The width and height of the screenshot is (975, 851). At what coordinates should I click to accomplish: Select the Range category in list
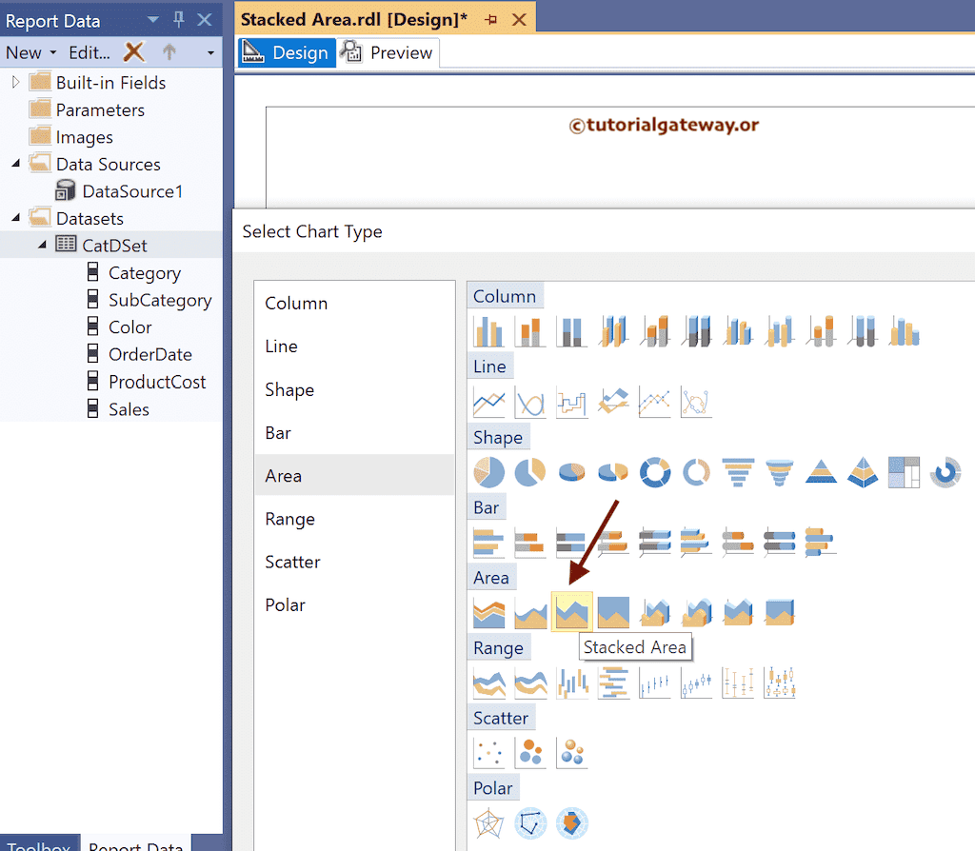click(x=354, y=519)
